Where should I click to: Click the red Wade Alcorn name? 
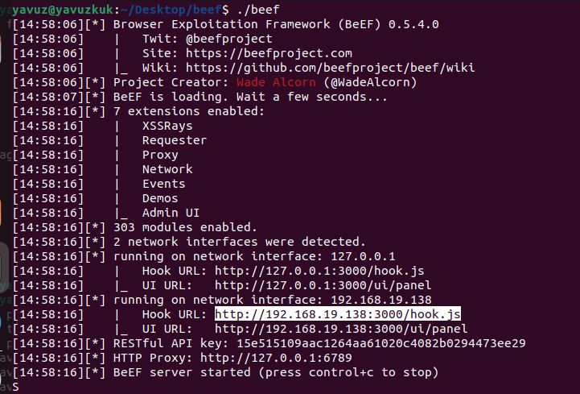[x=276, y=82]
